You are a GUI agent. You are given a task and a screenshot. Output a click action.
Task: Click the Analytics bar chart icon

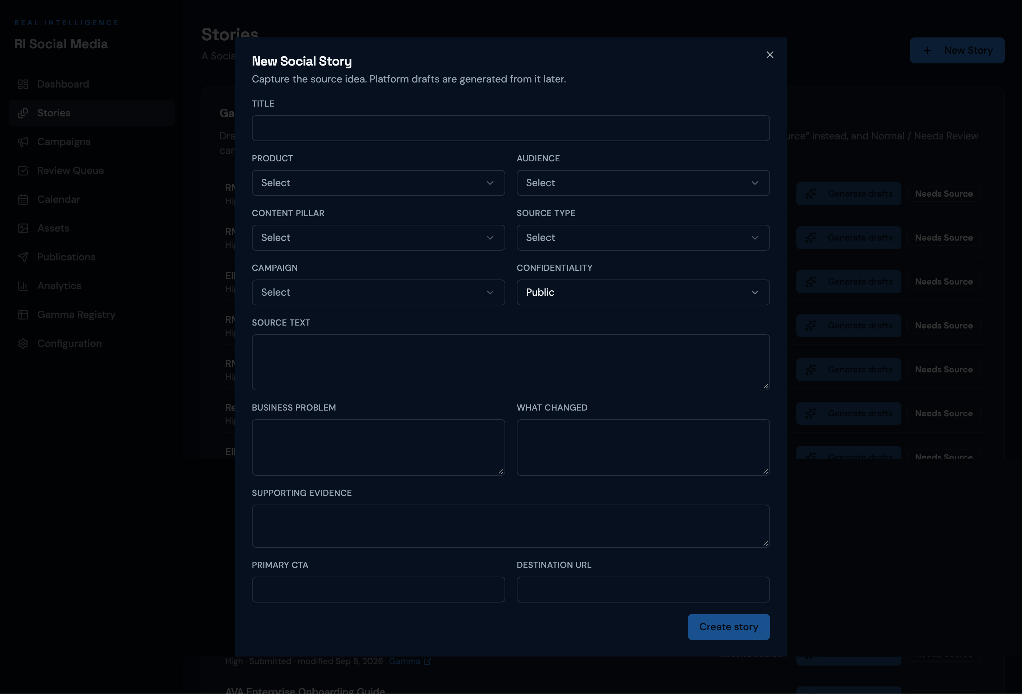[23, 286]
